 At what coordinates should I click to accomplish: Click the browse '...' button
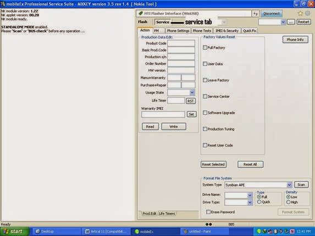coord(291,22)
